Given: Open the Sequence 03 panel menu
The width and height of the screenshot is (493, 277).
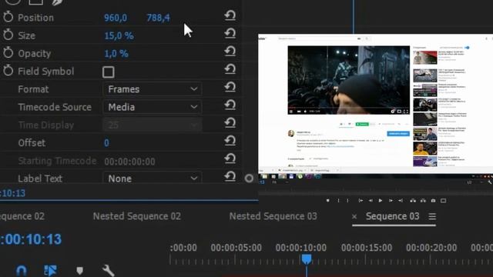Looking at the screenshot, I should pos(432,216).
